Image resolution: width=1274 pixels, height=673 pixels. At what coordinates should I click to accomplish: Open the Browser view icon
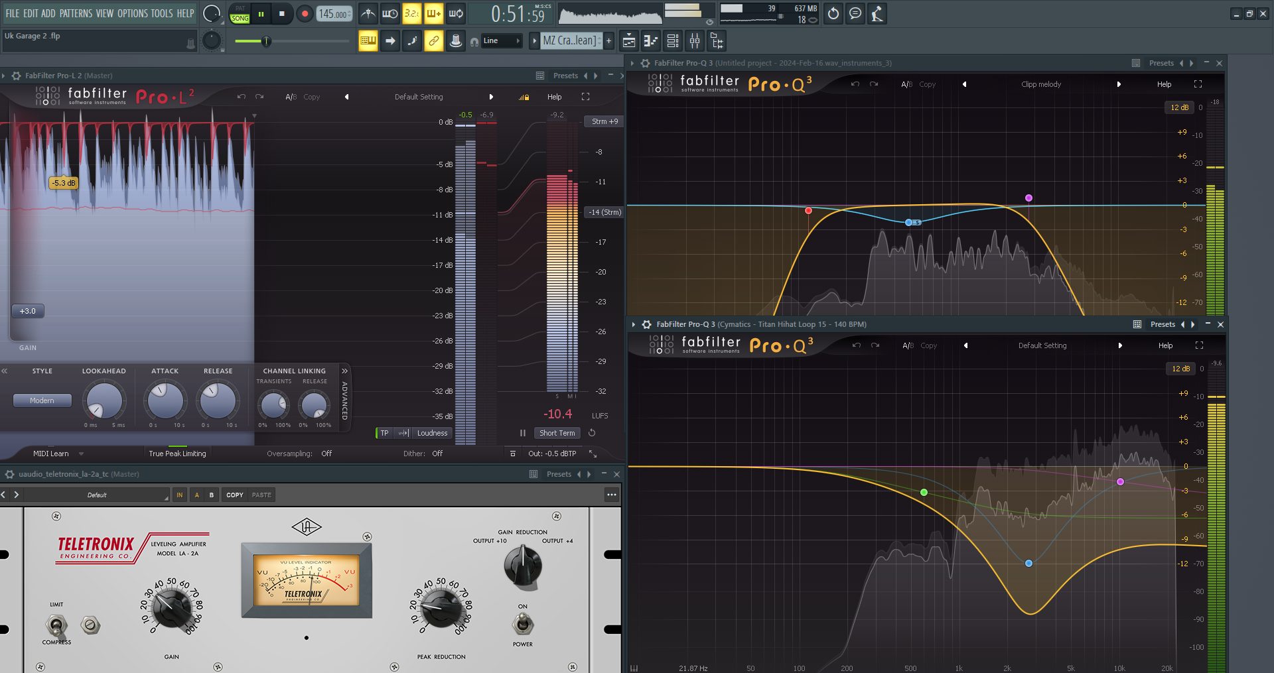pyautogui.click(x=717, y=41)
